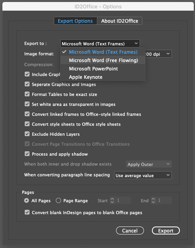Click the Image format label
This screenshot has height=248, width=195.
39,54
